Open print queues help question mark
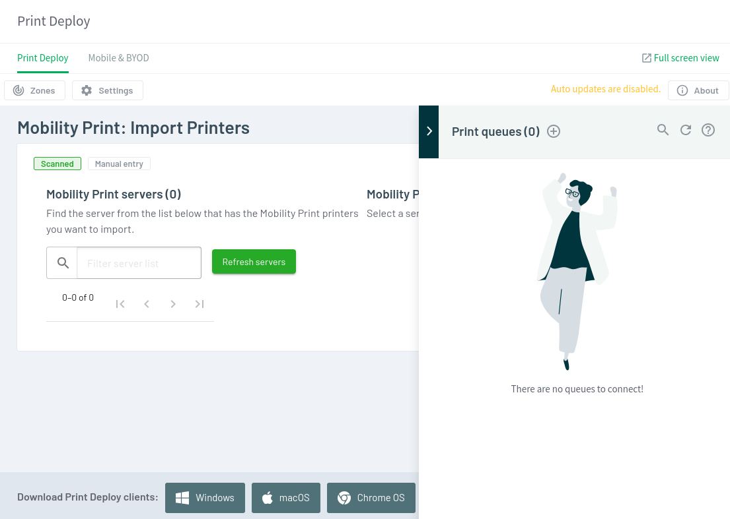 tap(708, 130)
